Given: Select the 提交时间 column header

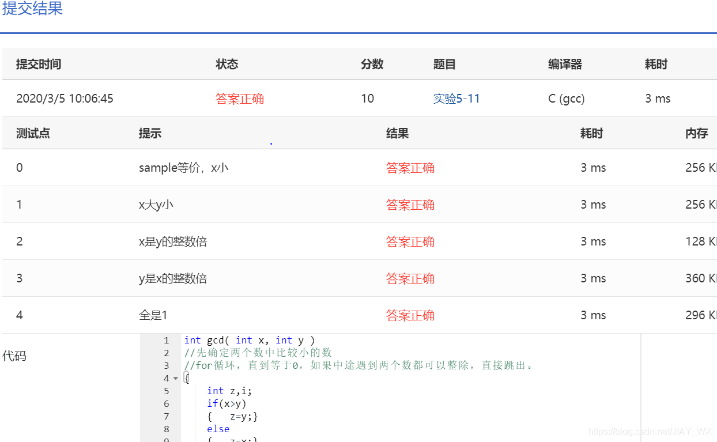Looking at the screenshot, I should pos(39,64).
